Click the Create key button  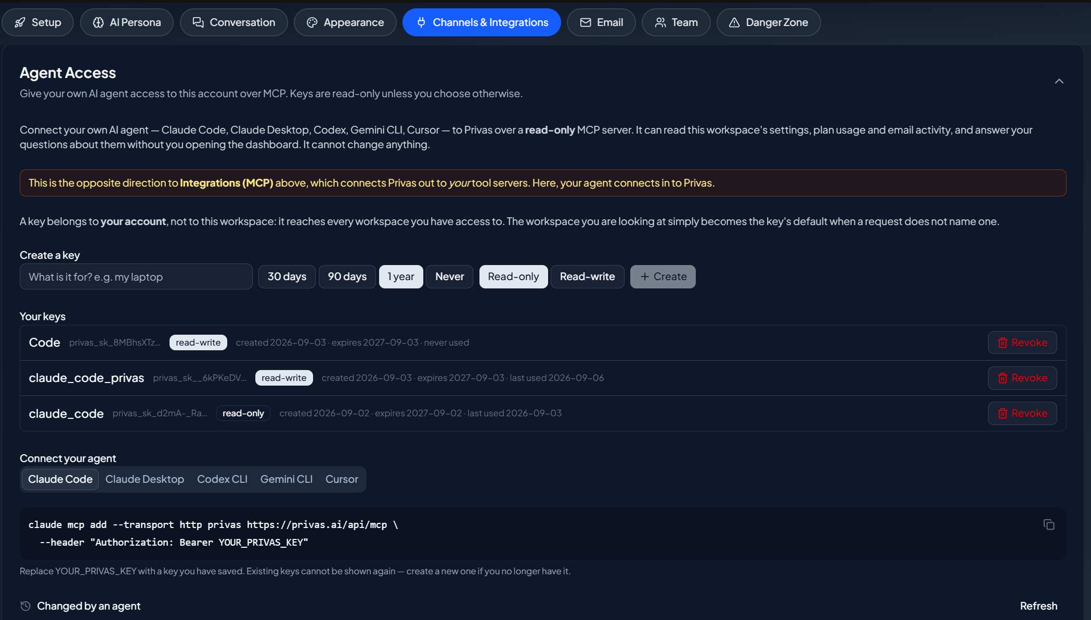click(x=663, y=276)
